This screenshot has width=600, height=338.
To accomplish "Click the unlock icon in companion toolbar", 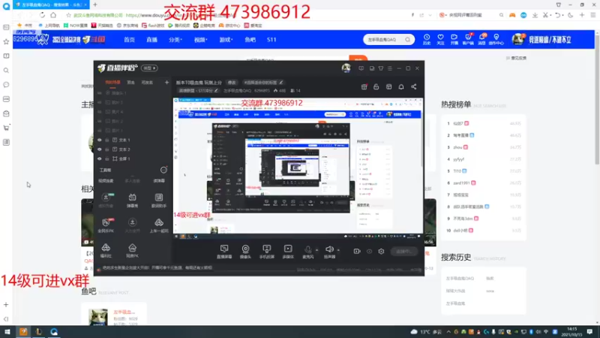I will pos(376,87).
